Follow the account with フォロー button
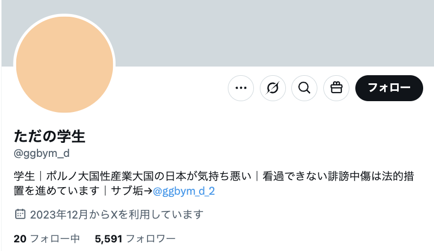Viewport: 434px width, 251px height. pos(389,88)
